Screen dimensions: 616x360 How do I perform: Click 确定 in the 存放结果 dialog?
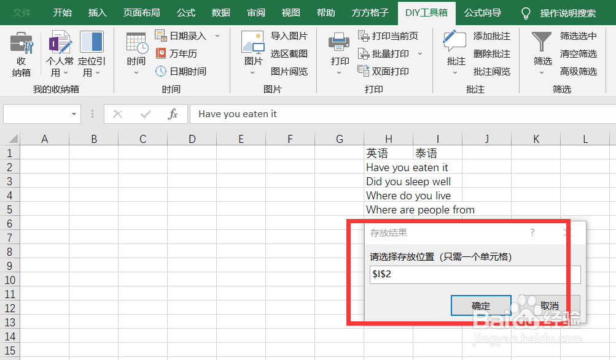pyautogui.click(x=481, y=305)
